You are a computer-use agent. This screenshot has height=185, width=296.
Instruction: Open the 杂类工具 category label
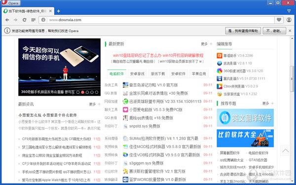point(111,85)
